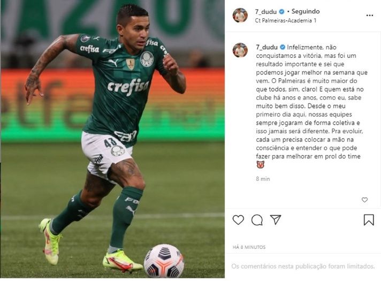
Task: Open comments via speech bubble icon
Action: pyautogui.click(x=257, y=220)
